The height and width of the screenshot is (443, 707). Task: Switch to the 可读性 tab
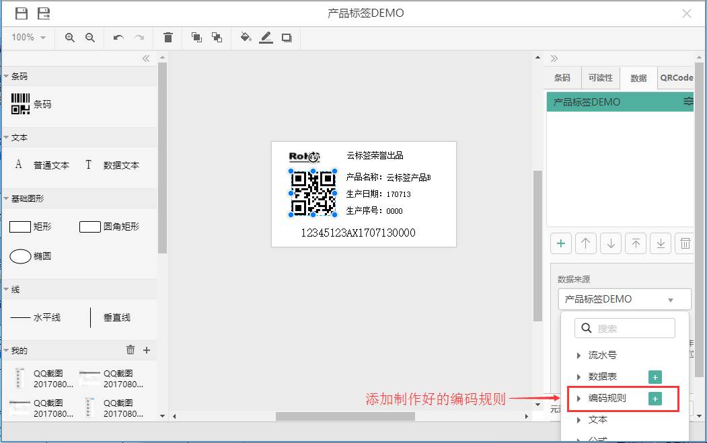coord(600,78)
